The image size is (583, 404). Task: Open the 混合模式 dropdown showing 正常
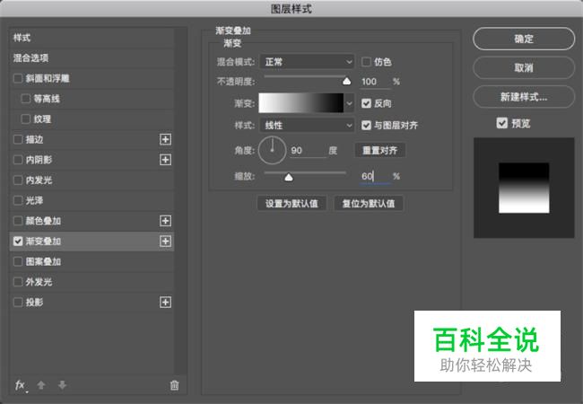[307, 62]
